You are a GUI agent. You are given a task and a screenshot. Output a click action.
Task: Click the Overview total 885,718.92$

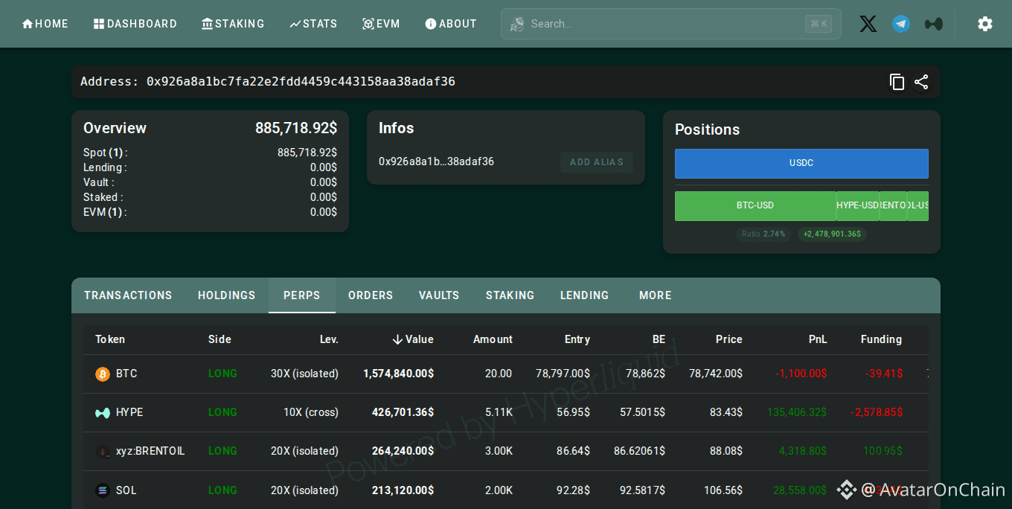[296, 128]
